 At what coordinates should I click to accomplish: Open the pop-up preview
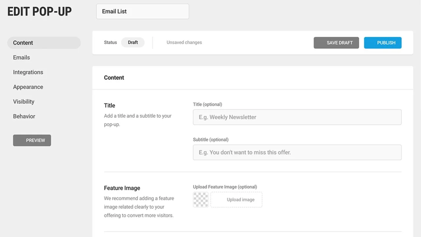[x=32, y=140]
